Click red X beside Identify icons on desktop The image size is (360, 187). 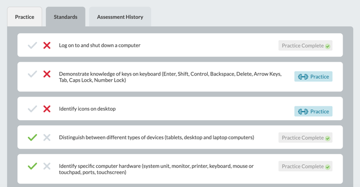click(x=47, y=108)
